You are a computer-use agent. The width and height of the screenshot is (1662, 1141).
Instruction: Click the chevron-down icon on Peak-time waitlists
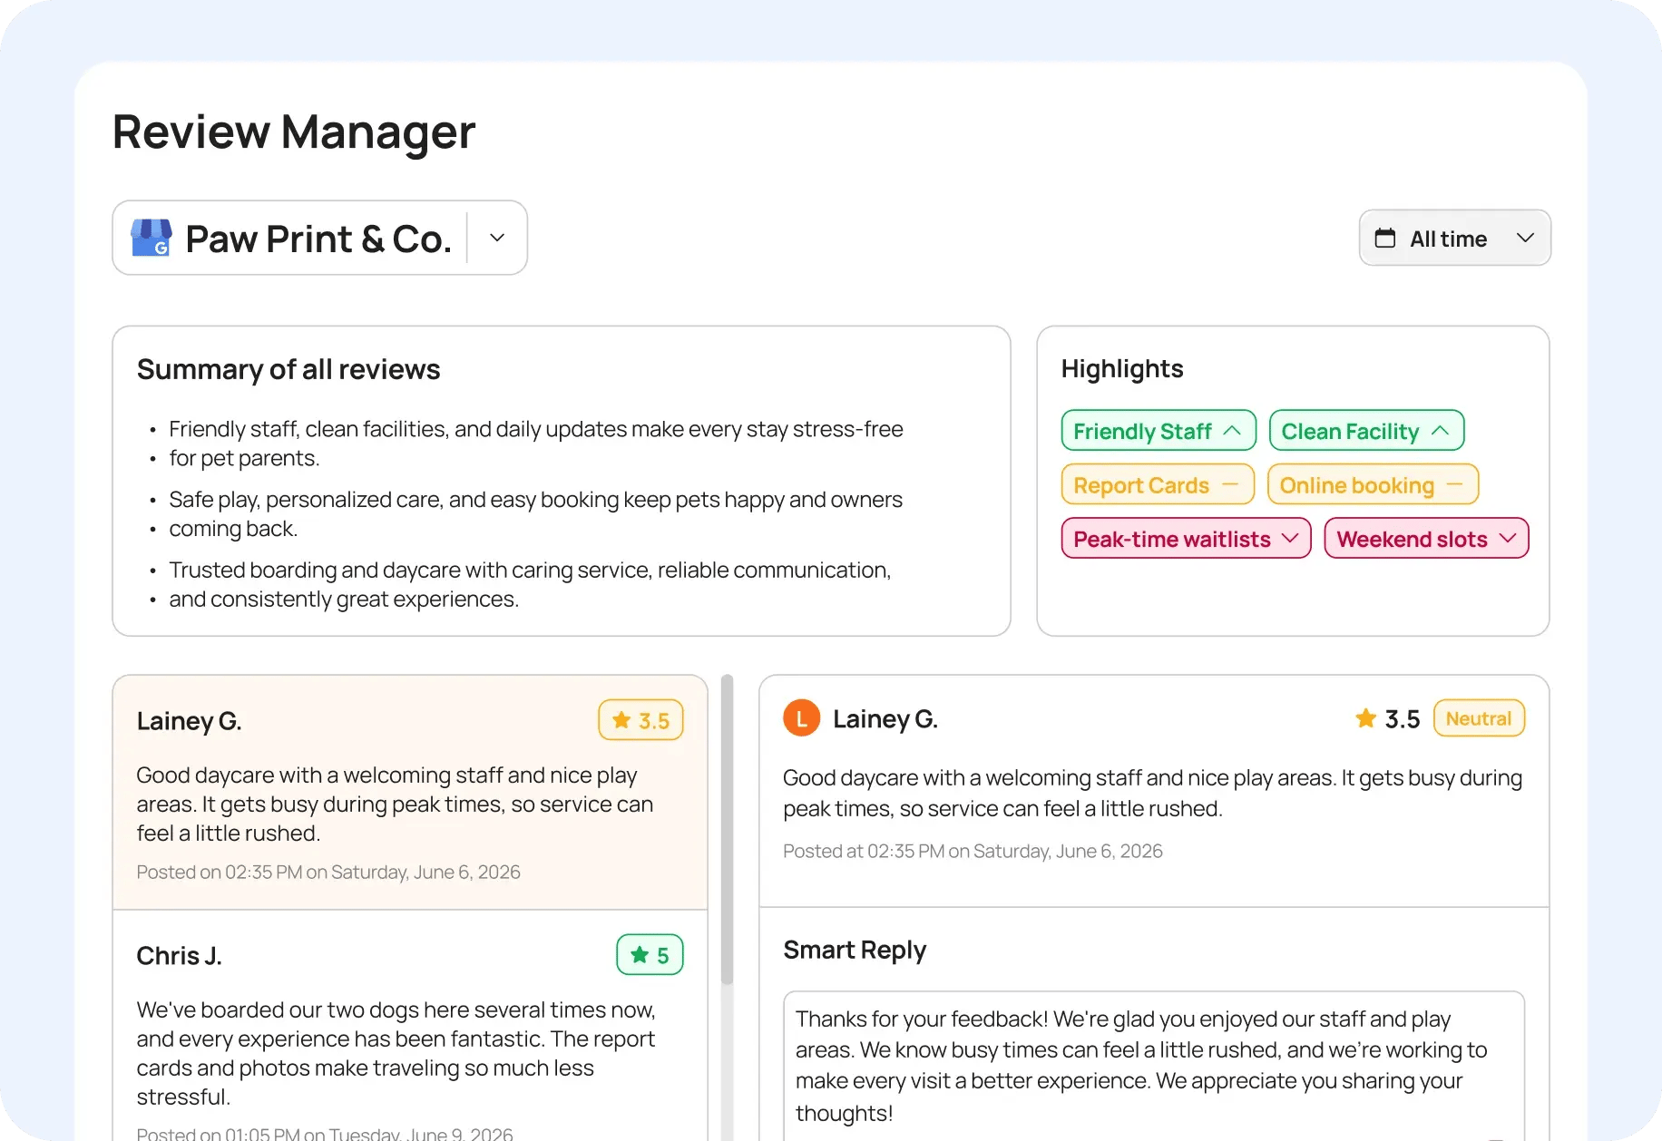click(x=1289, y=539)
